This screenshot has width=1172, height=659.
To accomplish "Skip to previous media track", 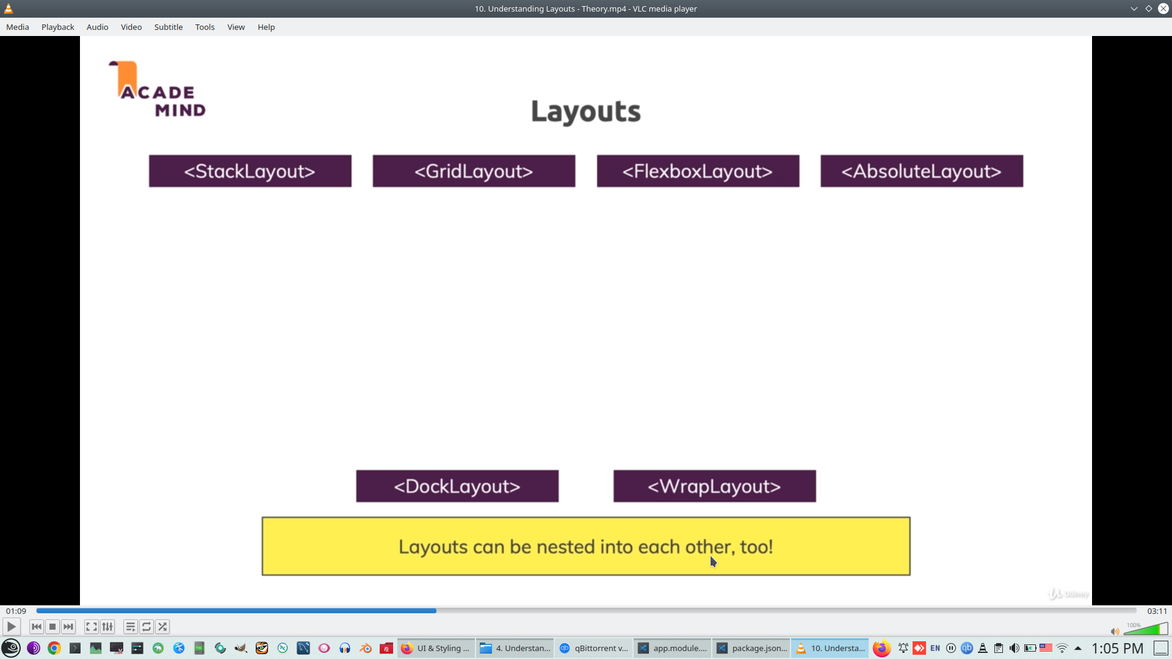I will click(37, 627).
